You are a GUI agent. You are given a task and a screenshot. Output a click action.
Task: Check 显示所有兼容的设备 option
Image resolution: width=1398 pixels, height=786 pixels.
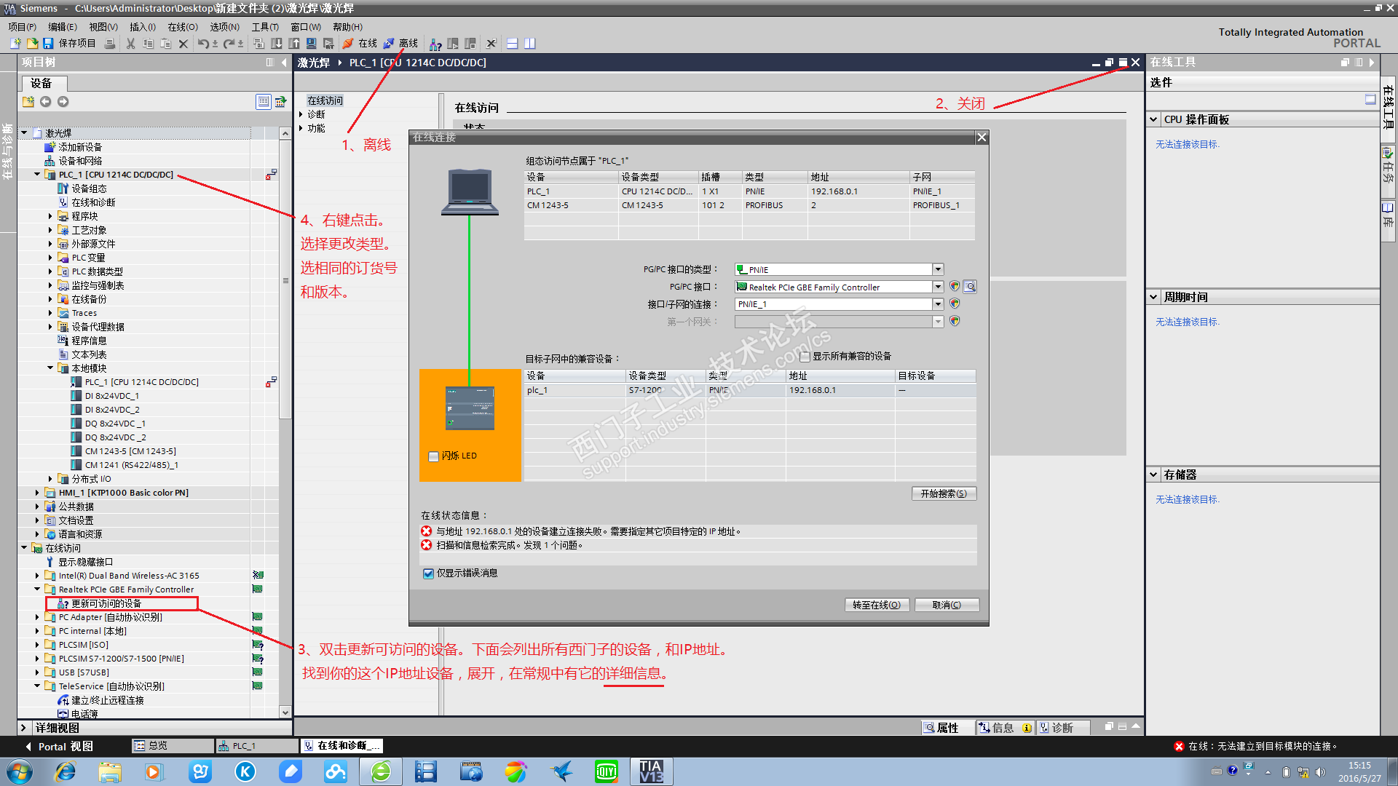pyautogui.click(x=805, y=357)
